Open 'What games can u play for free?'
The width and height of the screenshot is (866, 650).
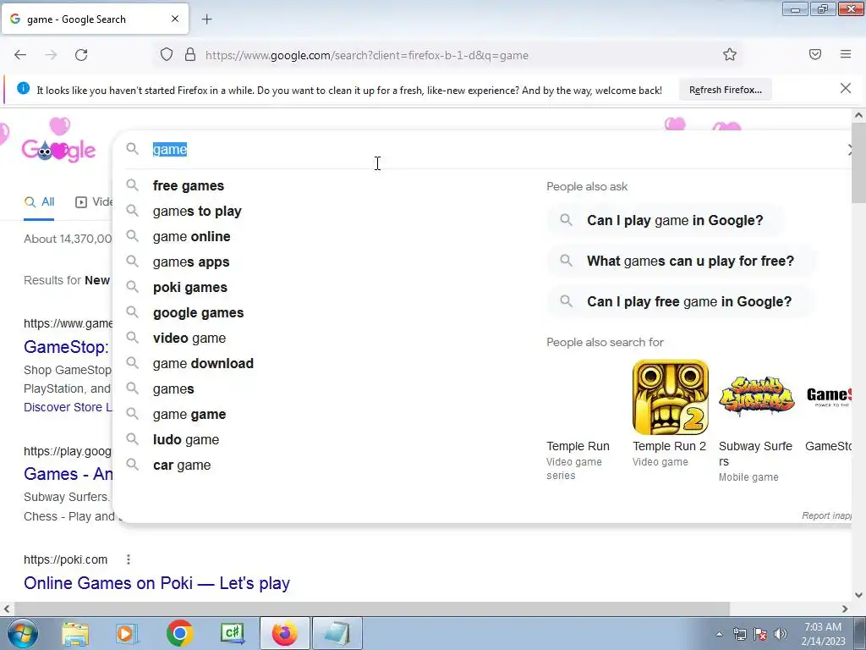680,261
